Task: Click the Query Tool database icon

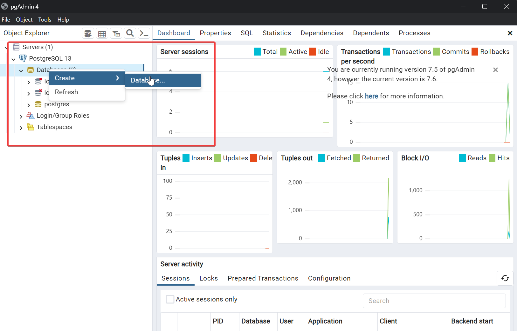Action: [x=88, y=33]
